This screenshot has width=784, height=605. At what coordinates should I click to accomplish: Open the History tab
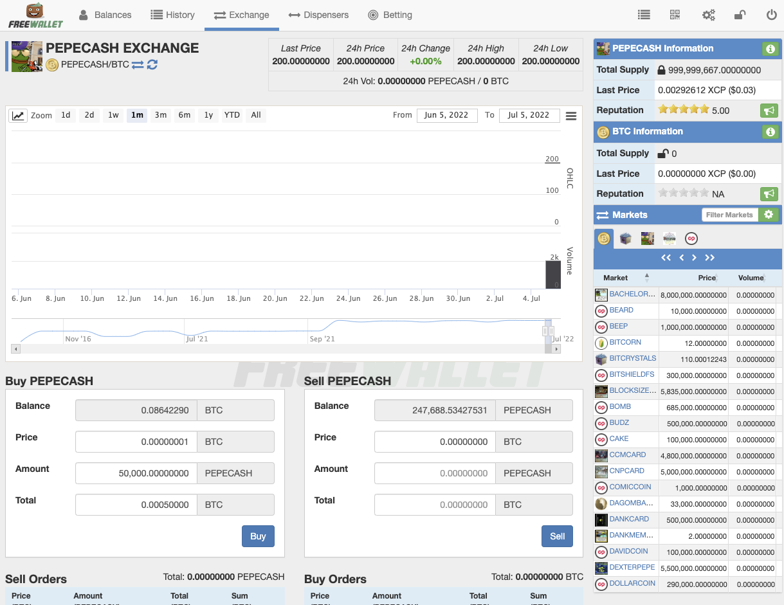point(172,15)
